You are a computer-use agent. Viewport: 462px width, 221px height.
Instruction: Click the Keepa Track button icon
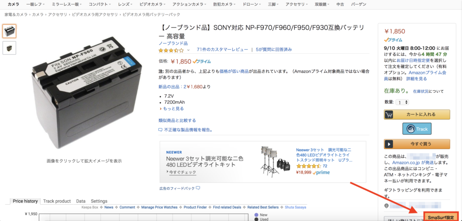coord(411,129)
